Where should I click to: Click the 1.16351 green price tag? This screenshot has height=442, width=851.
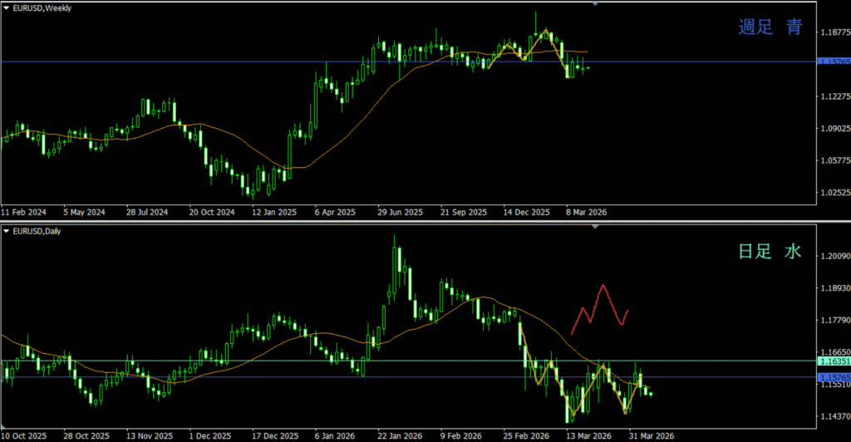click(x=834, y=361)
